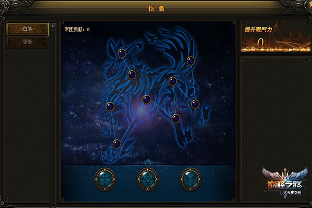Select the middle teal orb with the beast face

tap(148, 179)
